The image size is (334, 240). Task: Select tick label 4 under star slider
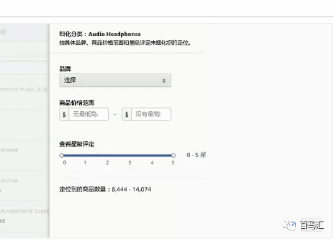coord(152,163)
